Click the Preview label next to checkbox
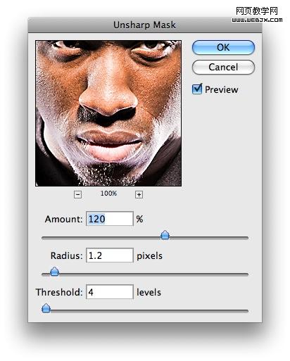The image size is (290, 361). (221, 89)
